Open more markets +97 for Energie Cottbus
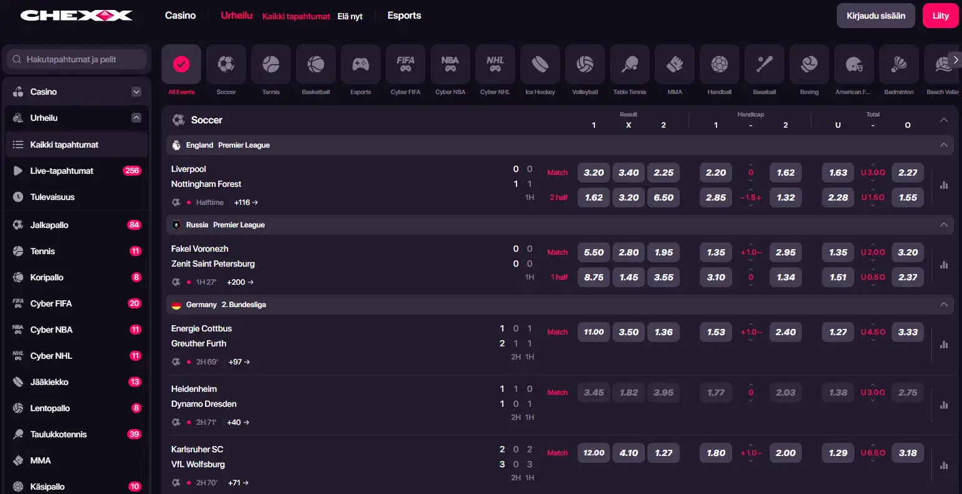Image resolution: width=962 pixels, height=494 pixels. pos(239,362)
